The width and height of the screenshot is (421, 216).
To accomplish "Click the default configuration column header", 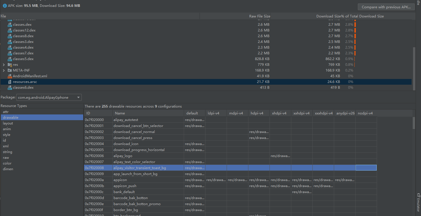I will 195,113.
